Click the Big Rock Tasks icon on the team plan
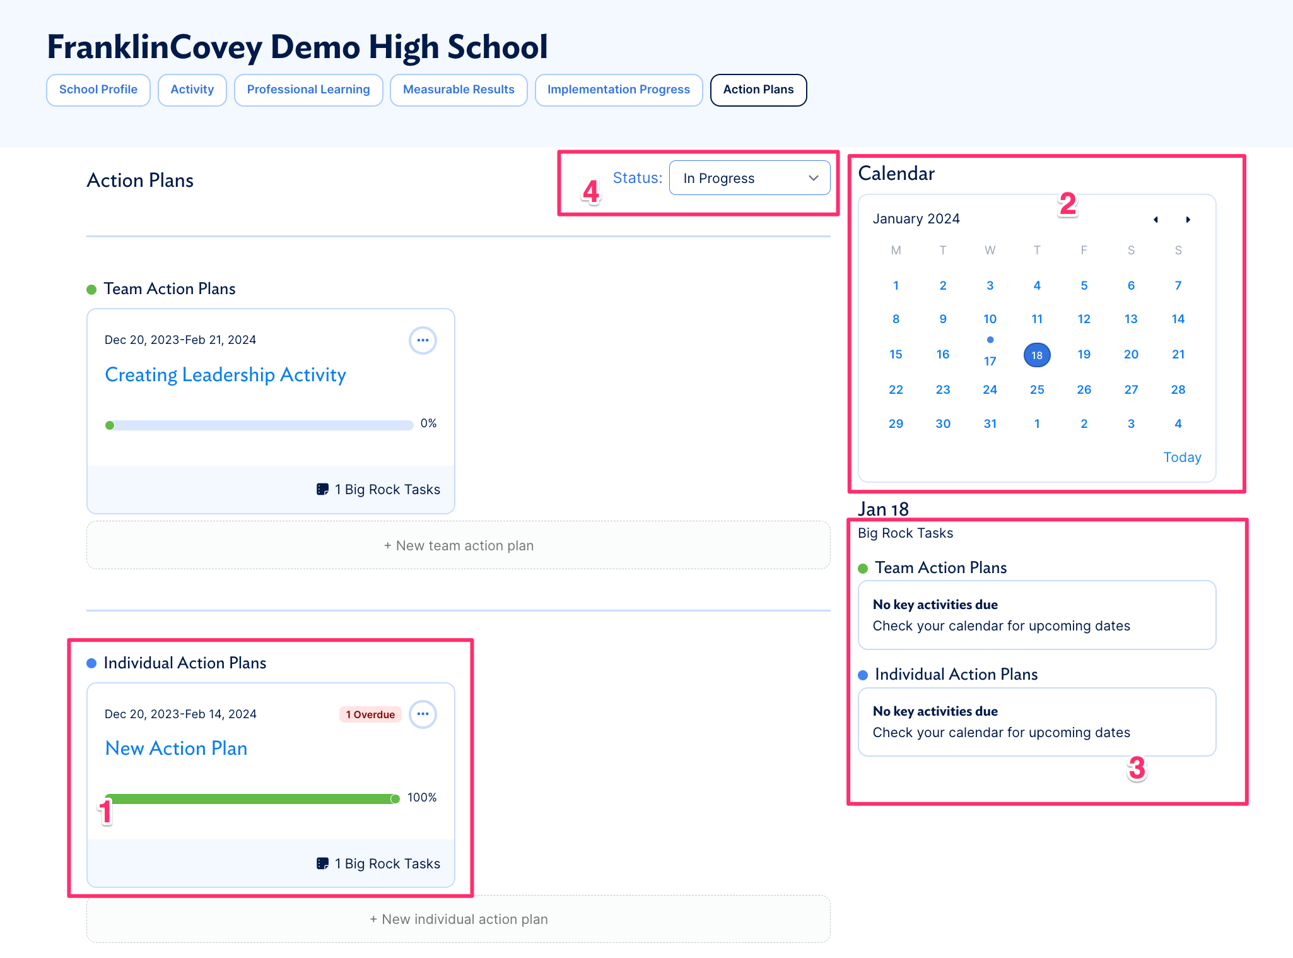Viewport: 1293px width, 958px height. tap(324, 488)
